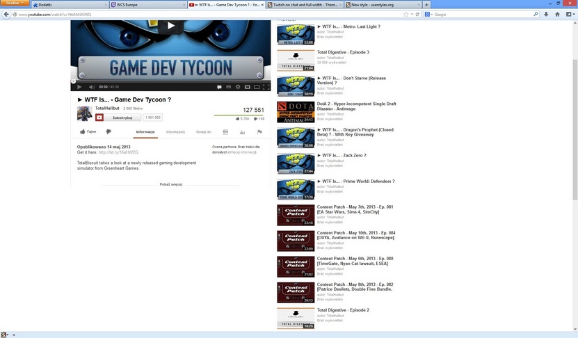This screenshot has height=338, width=578.
Task: Switch to the Twitch no chat tab
Action: point(304,5)
